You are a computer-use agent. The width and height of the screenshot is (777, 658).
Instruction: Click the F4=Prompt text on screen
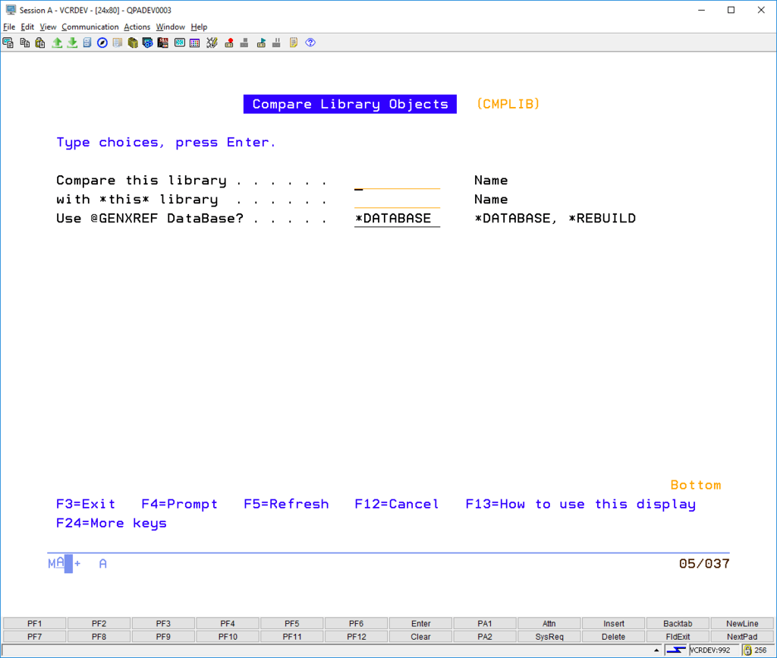179,504
